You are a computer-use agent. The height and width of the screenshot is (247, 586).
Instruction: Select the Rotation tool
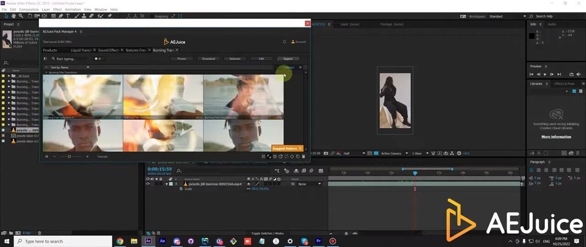pyautogui.click(x=30, y=16)
